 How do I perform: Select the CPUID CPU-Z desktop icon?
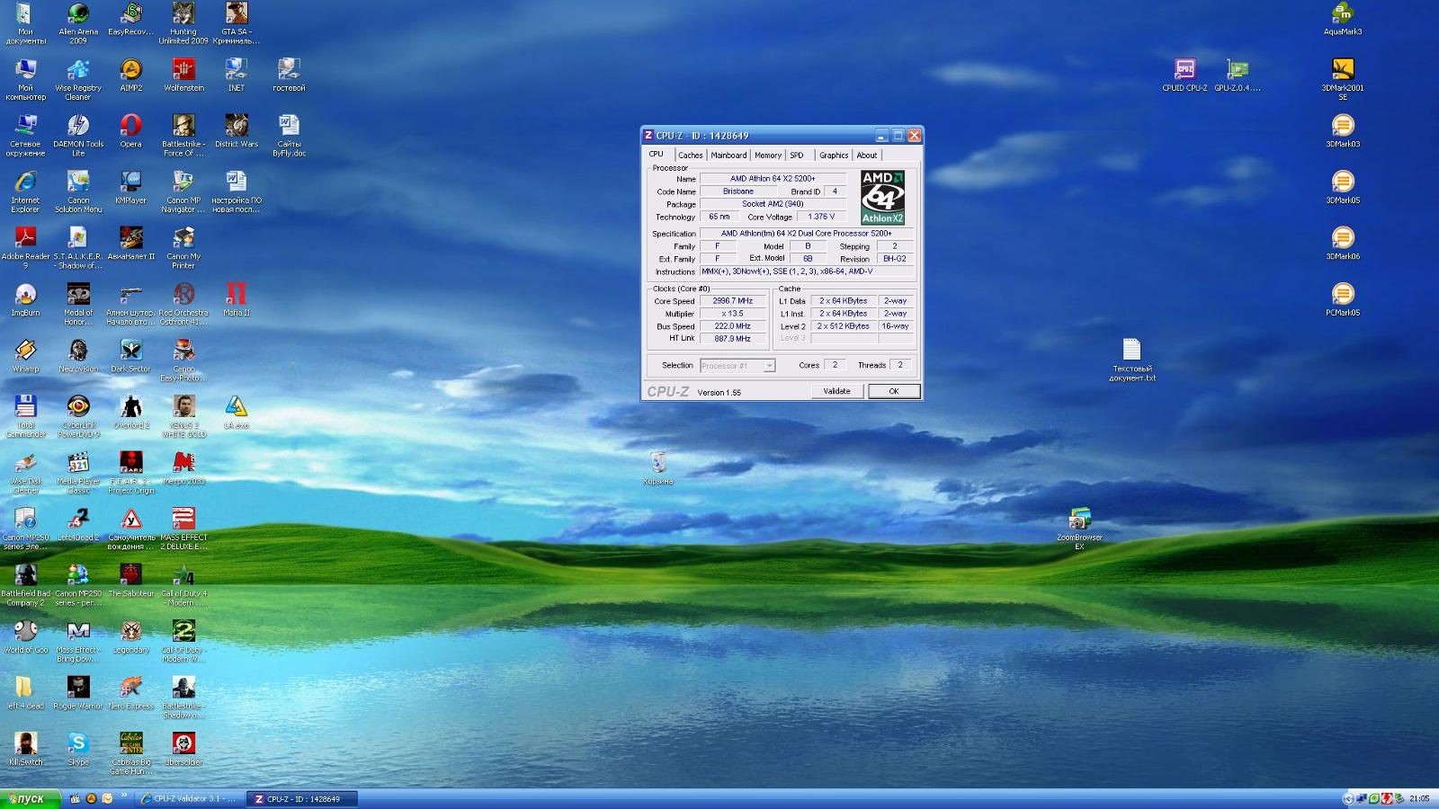click(x=1184, y=76)
